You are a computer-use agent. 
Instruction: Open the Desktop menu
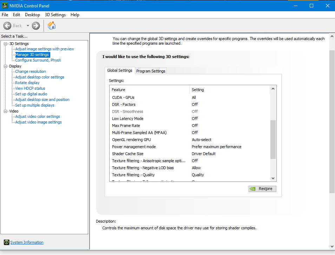tap(32, 15)
